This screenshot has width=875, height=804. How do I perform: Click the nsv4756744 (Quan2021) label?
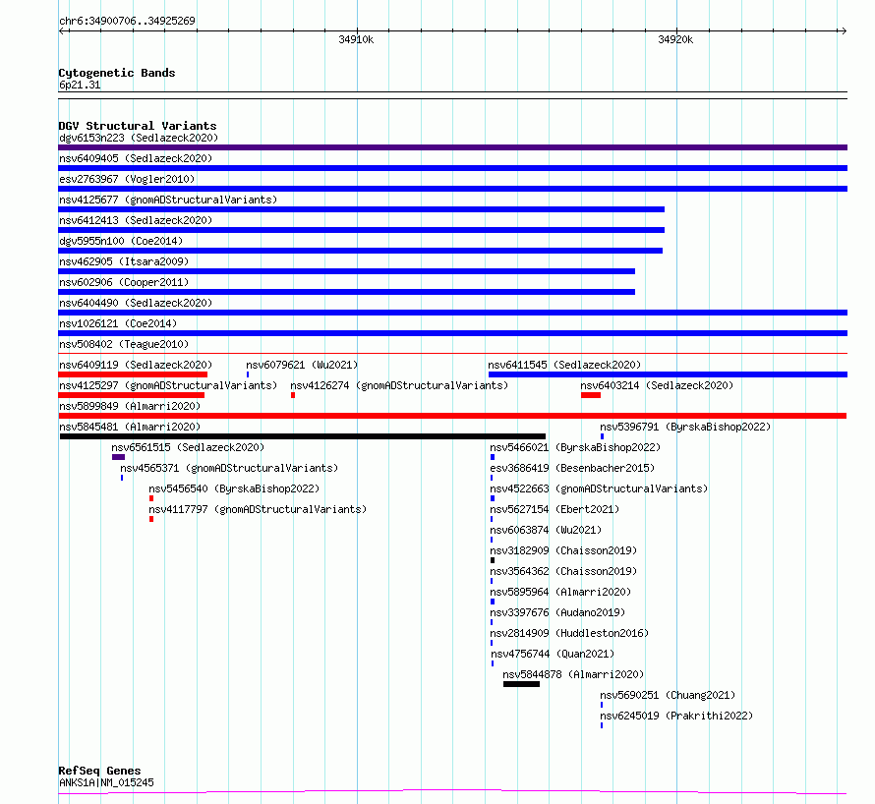coord(553,654)
